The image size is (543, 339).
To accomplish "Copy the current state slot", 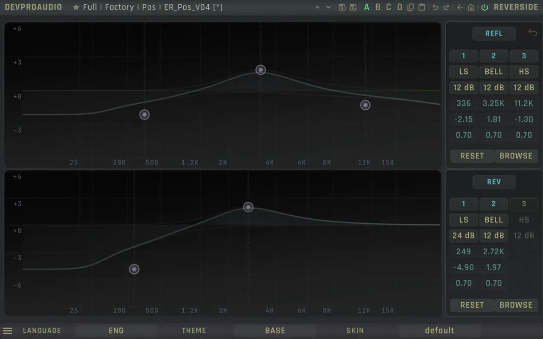I will coord(410,7).
